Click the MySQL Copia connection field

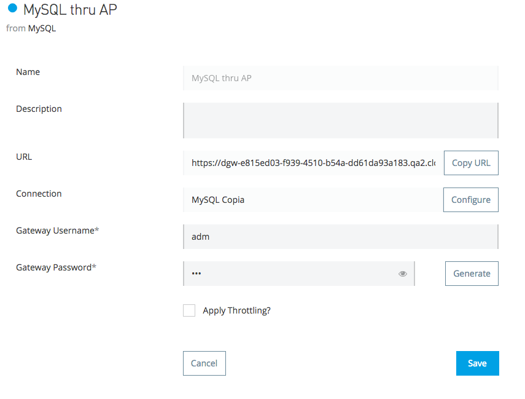tap(313, 200)
